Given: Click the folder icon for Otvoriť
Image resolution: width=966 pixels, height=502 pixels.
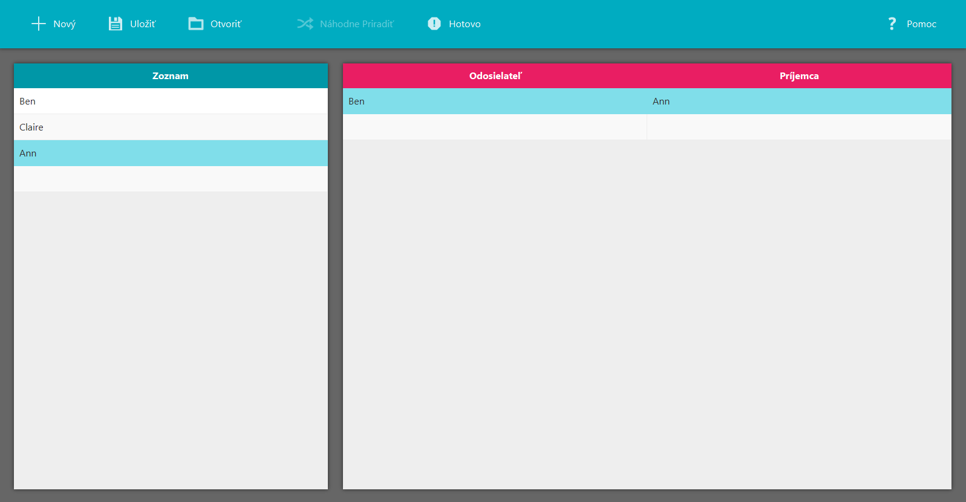Looking at the screenshot, I should coord(196,24).
